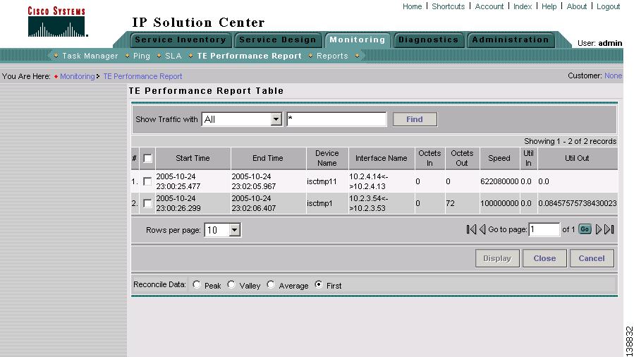Click speed value 100000000

click(x=499, y=203)
